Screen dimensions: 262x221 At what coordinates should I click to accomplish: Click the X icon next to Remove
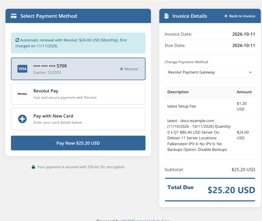(x=122, y=69)
